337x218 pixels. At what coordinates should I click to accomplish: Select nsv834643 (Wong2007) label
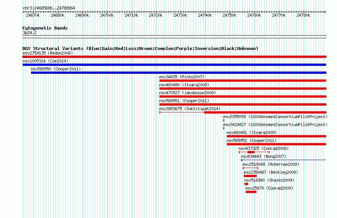tap(264, 156)
